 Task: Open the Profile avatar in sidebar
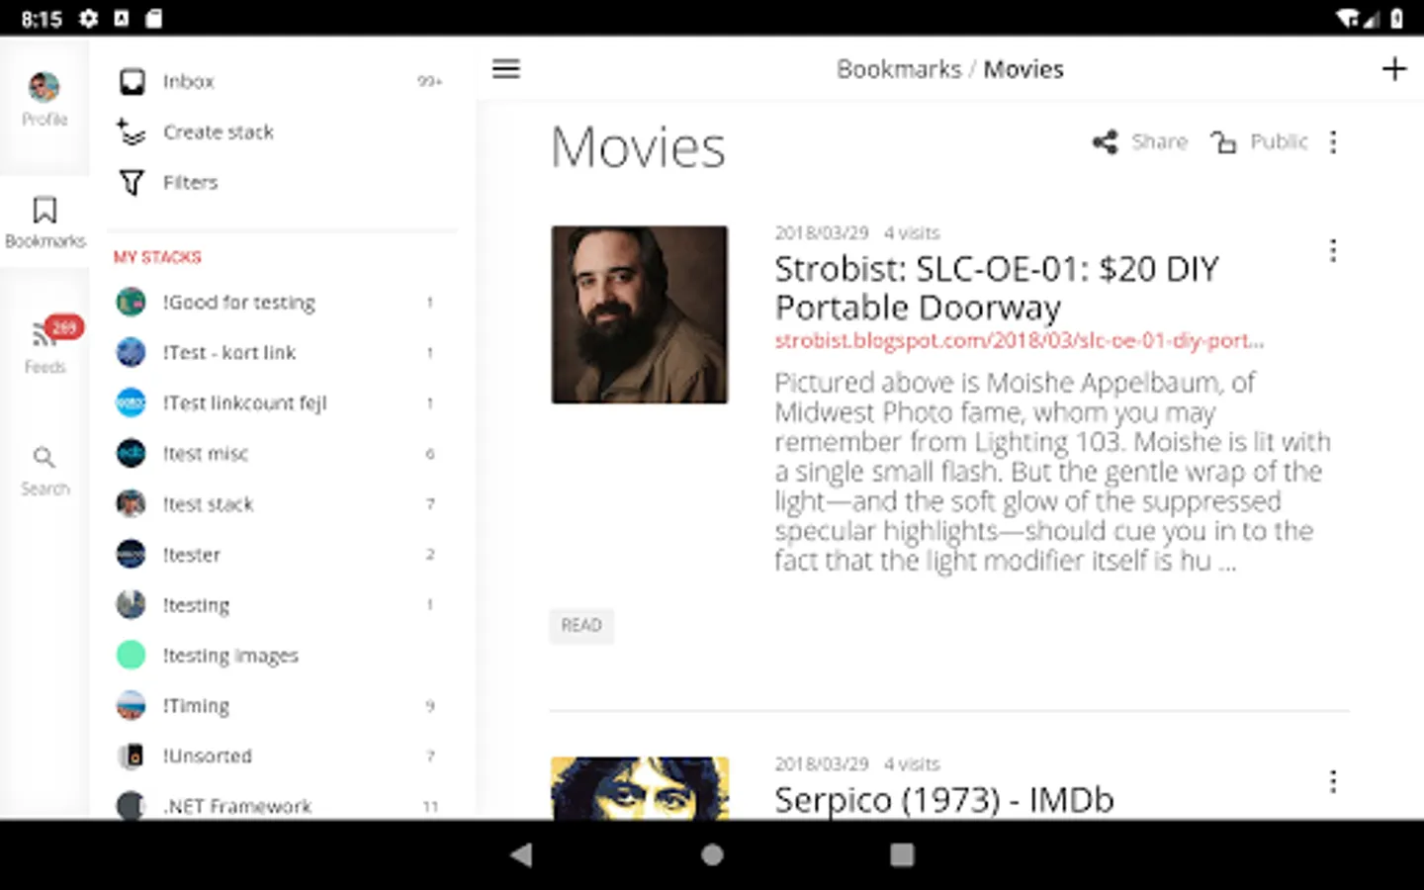coord(44,87)
